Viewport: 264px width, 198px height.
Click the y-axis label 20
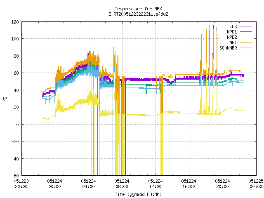click(16, 107)
